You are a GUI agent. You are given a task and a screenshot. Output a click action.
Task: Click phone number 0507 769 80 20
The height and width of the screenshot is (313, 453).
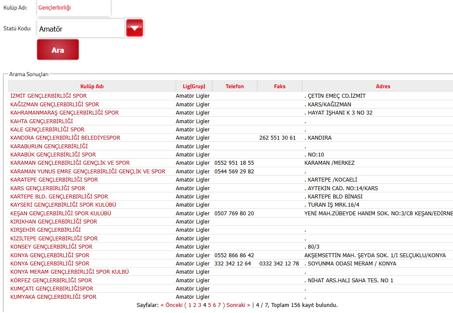click(234, 213)
